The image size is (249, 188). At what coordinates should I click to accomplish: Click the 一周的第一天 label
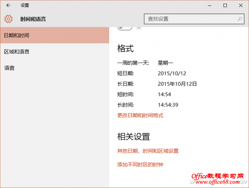click(133, 63)
